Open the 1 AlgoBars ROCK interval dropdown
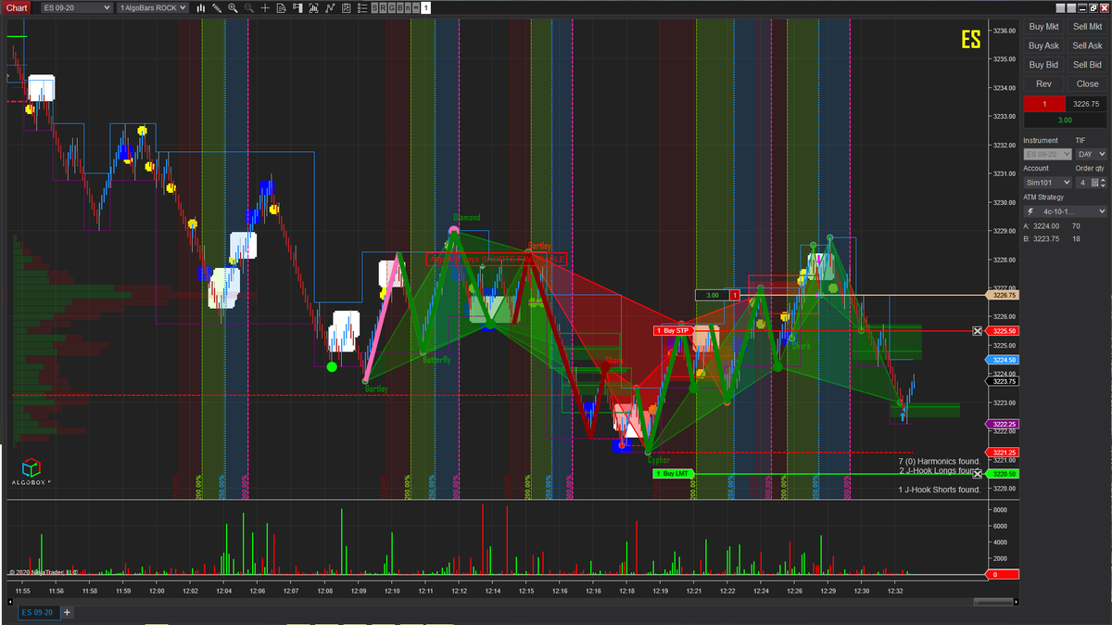Viewport: 1112px width, 625px height. (x=152, y=8)
